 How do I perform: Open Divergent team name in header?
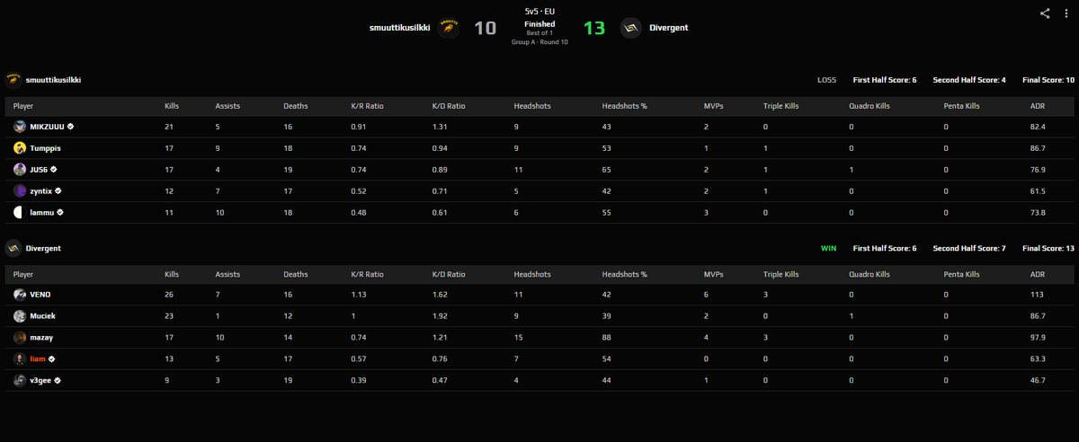pos(669,28)
